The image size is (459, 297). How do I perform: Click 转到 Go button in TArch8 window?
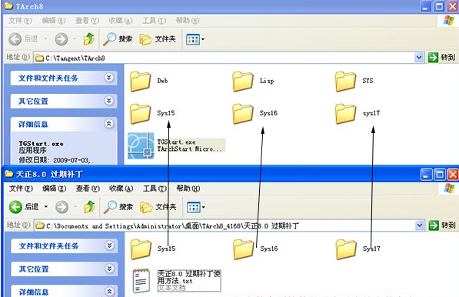tap(441, 58)
